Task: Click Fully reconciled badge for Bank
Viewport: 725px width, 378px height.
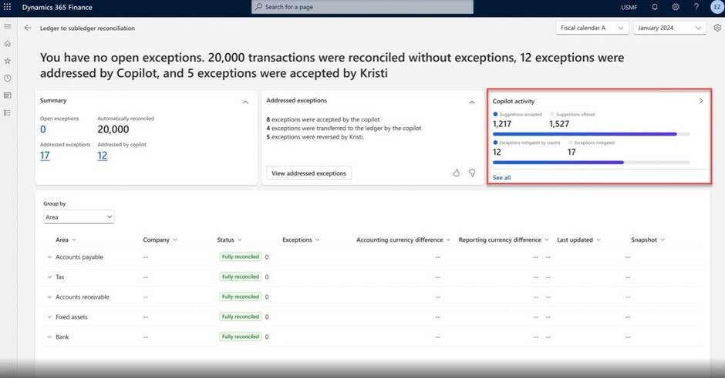Action: [241, 336]
